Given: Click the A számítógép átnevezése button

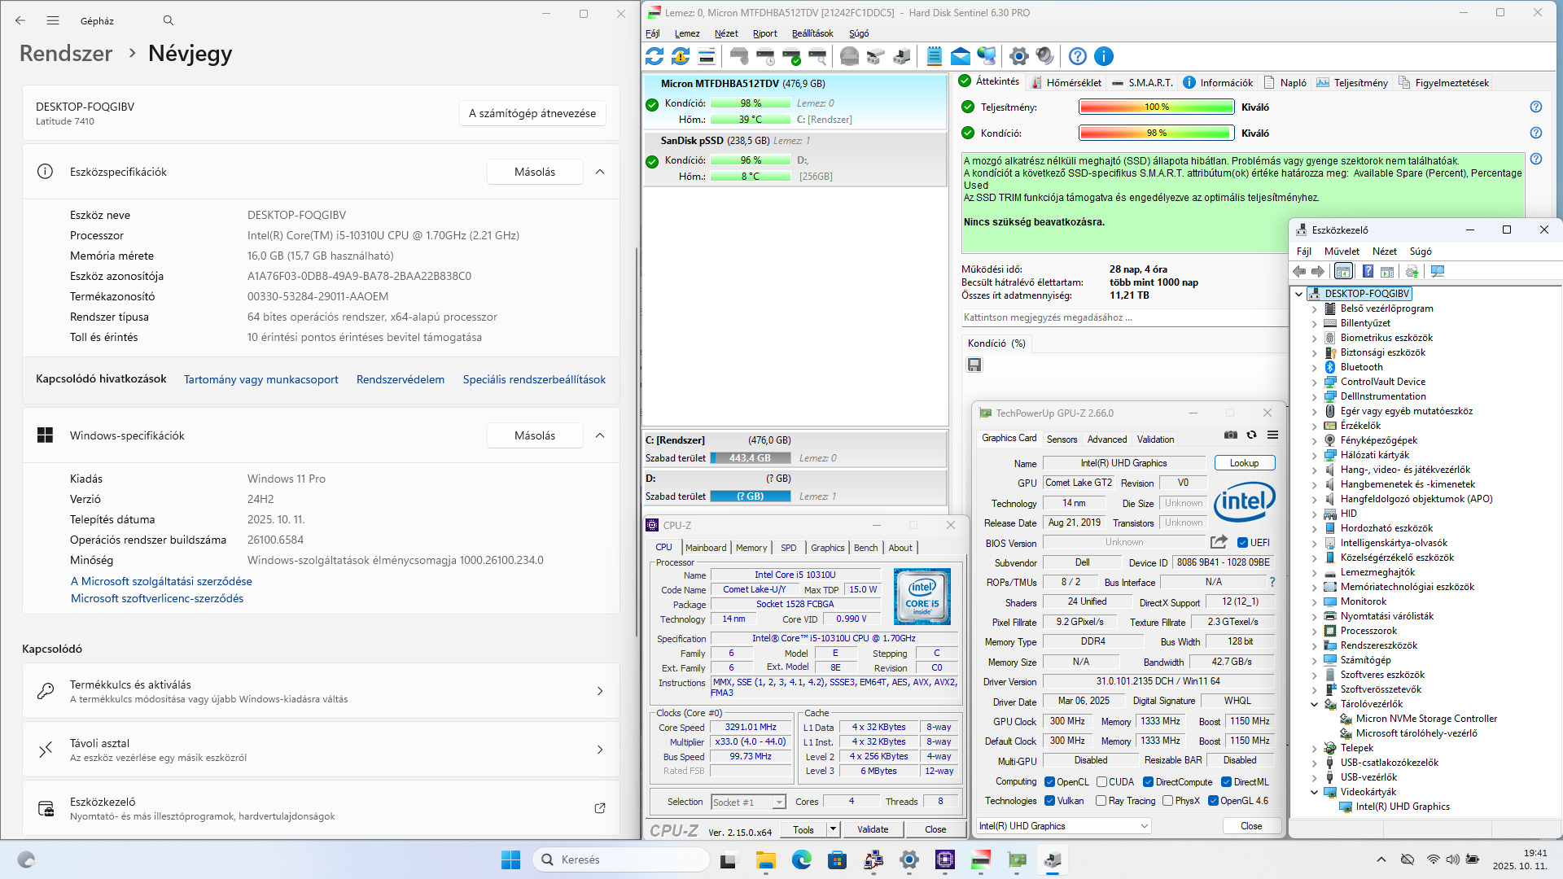Looking at the screenshot, I should coord(532,113).
